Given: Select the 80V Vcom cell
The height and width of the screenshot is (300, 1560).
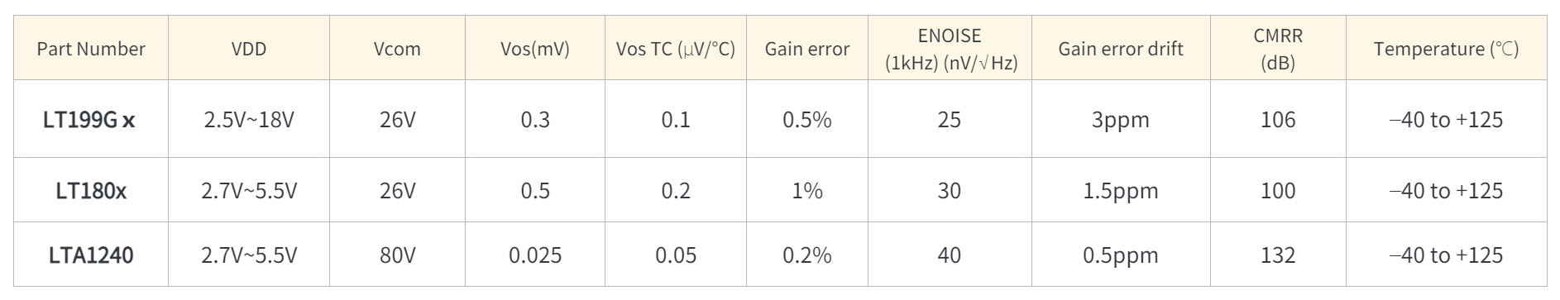Looking at the screenshot, I should [397, 255].
